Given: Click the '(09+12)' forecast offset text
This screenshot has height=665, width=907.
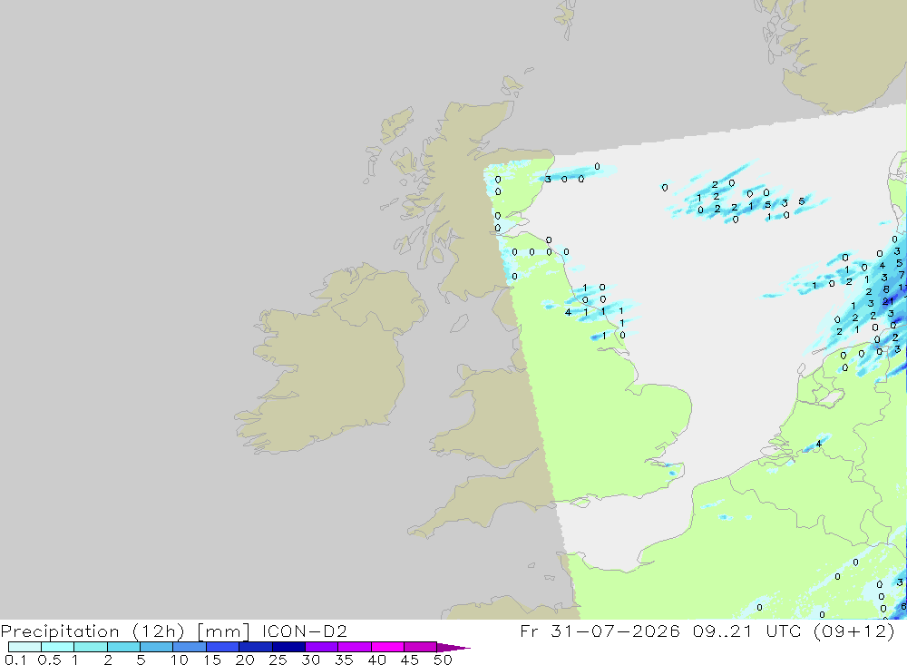Looking at the screenshot, I should coord(853,631).
